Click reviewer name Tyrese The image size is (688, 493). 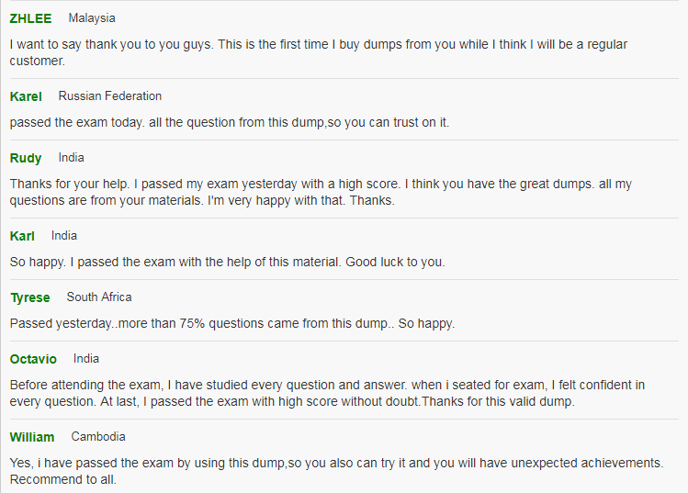click(x=30, y=297)
